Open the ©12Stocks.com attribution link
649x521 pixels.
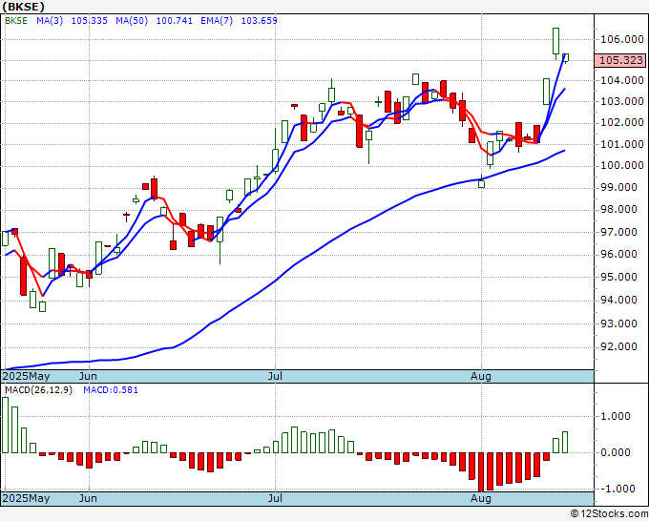[x=609, y=514]
